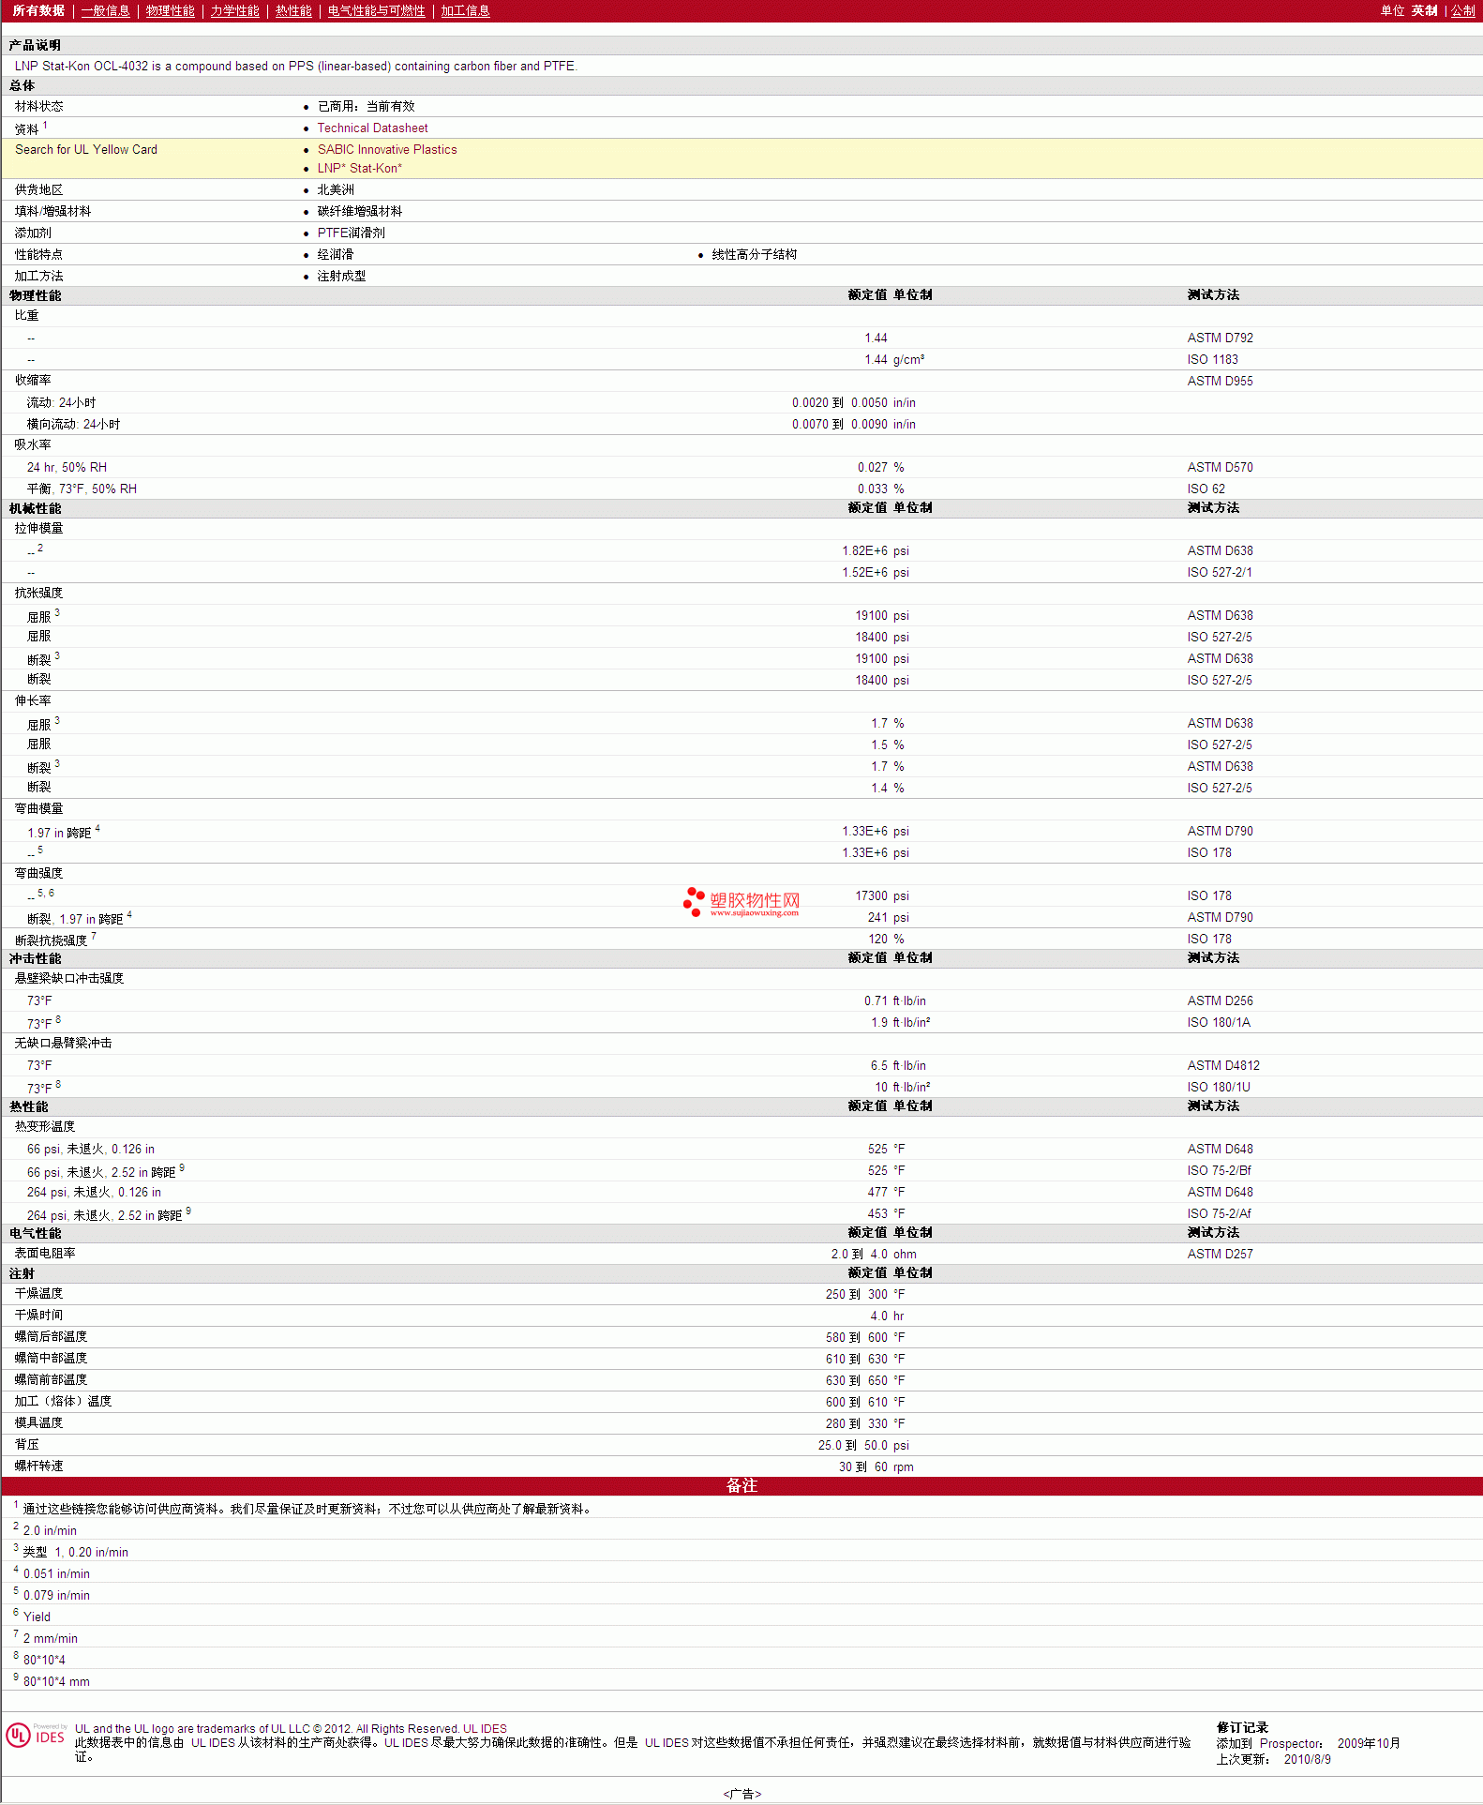
Task: Select the ASTM D256 test method
Action: (1221, 1001)
